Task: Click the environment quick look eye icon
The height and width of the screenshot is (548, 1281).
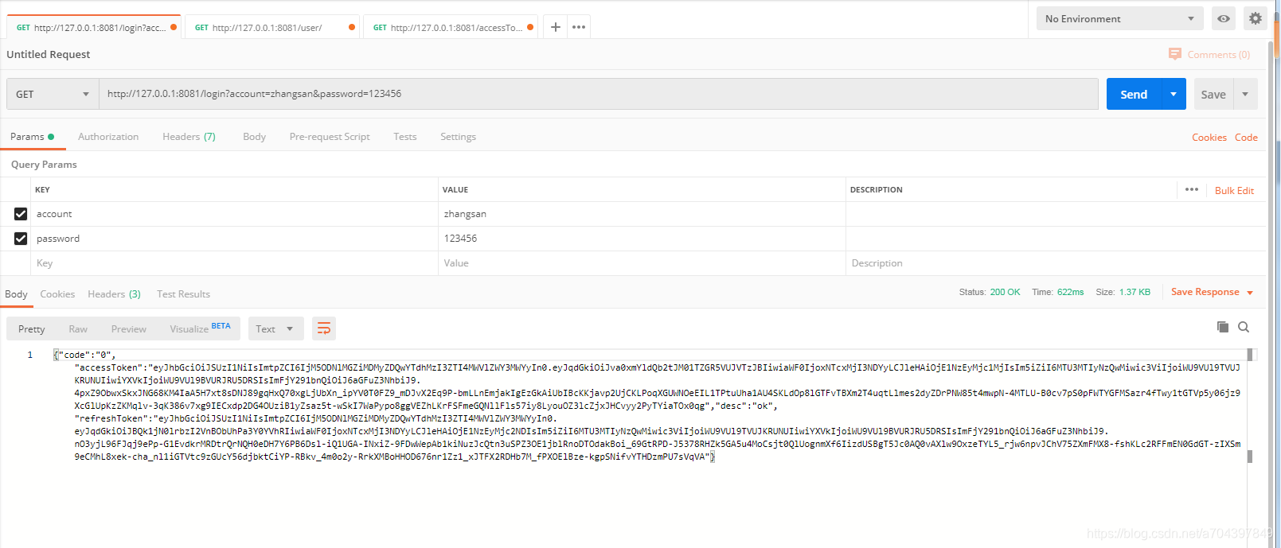Action: [x=1224, y=18]
